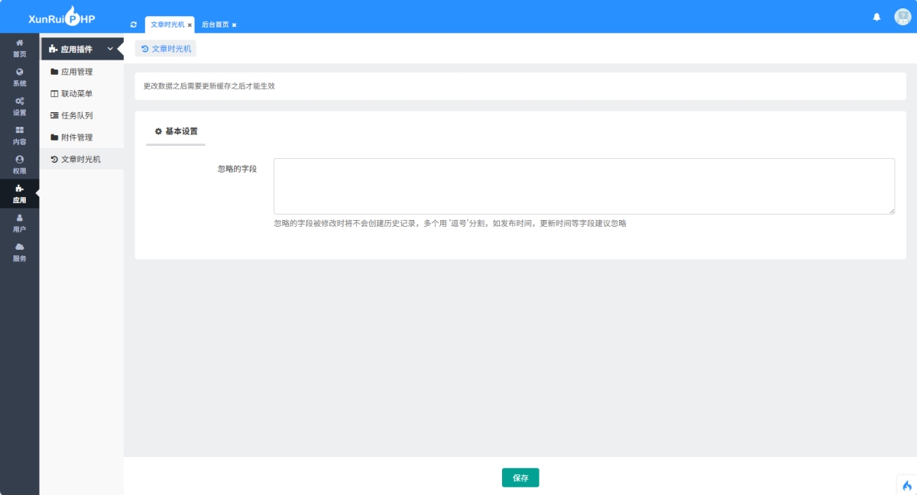The width and height of the screenshot is (917, 495).
Task: Select the 权限 permissions user icon
Action: point(19,160)
